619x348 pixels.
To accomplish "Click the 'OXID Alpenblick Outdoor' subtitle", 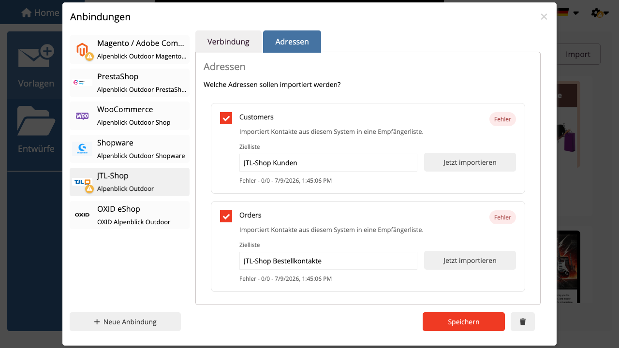I will [134, 222].
